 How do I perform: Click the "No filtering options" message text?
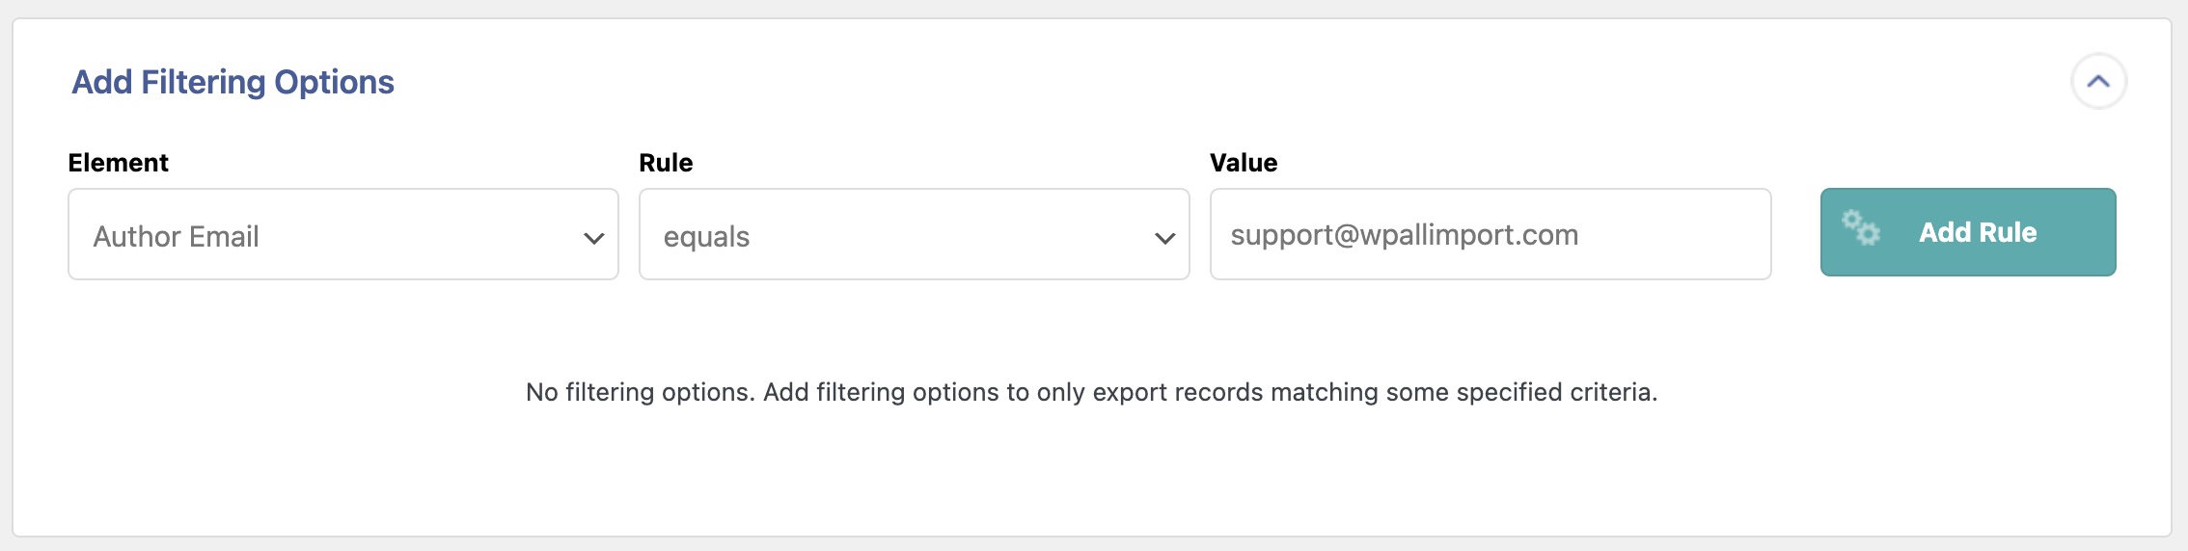coord(640,392)
